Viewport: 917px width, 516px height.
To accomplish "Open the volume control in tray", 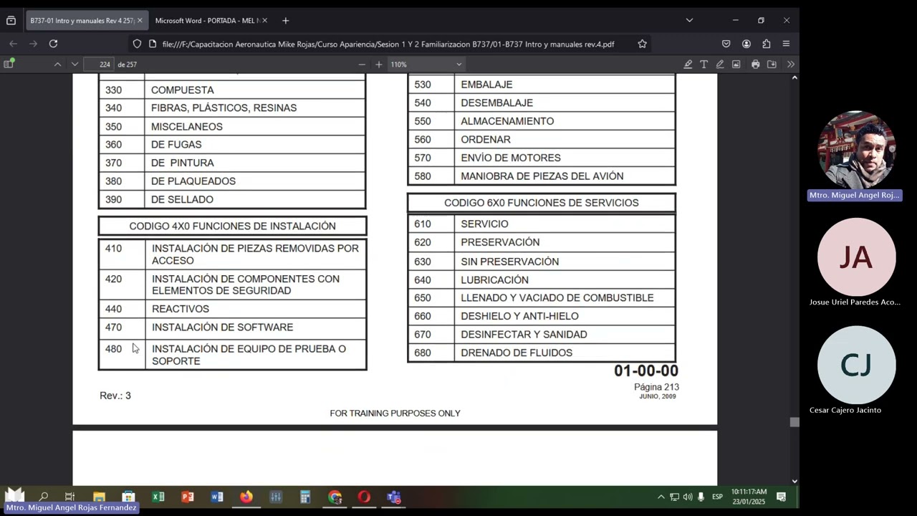I will point(688,497).
